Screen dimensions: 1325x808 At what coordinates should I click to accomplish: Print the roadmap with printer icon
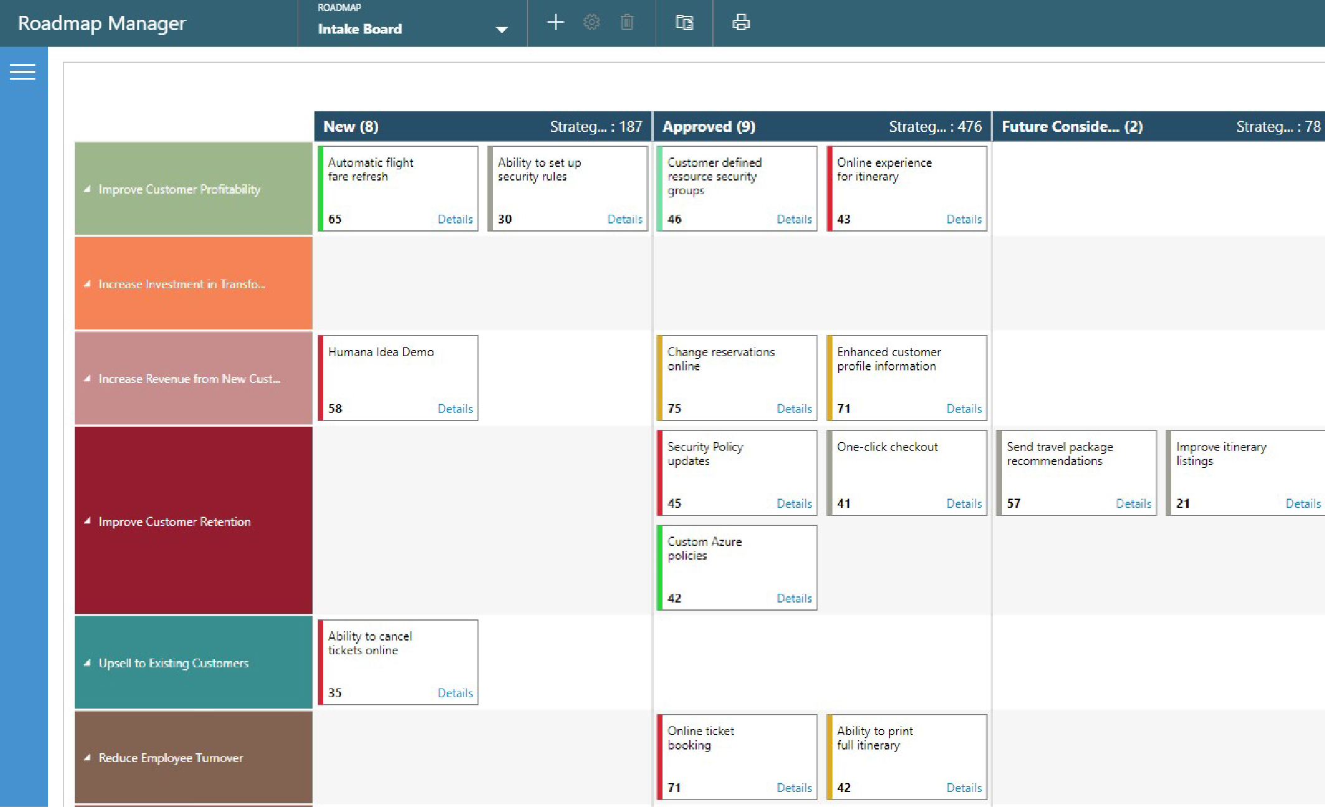pyautogui.click(x=740, y=22)
